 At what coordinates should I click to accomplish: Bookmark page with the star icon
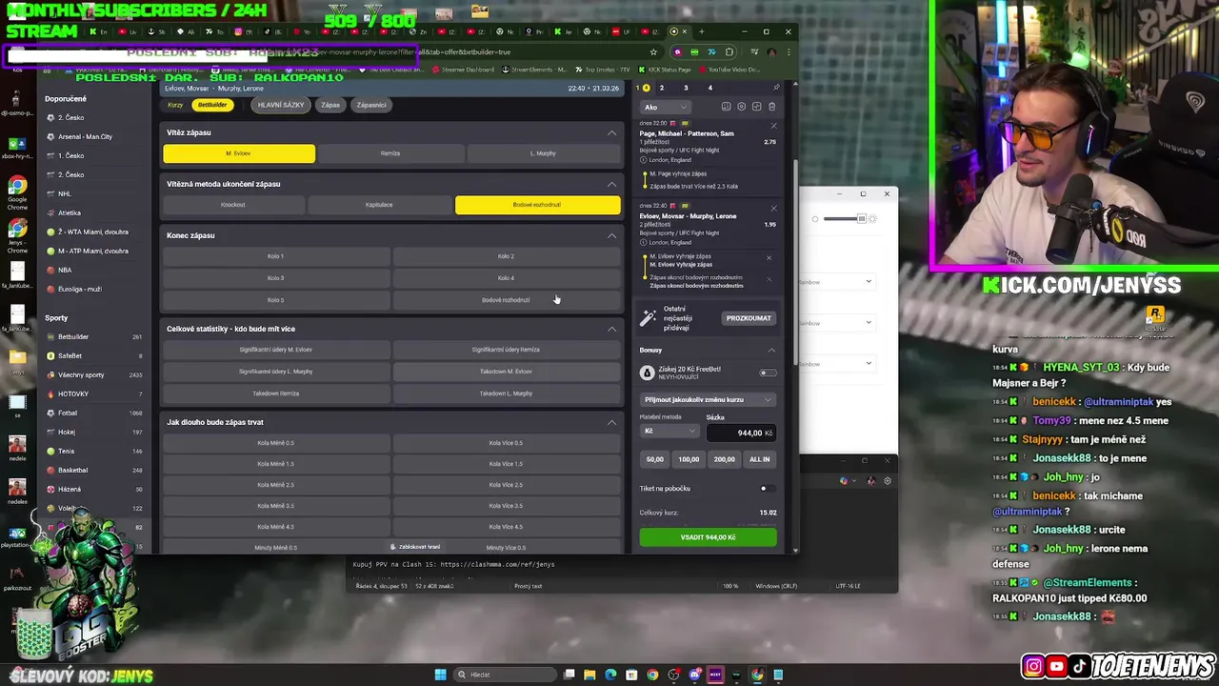[x=653, y=52]
